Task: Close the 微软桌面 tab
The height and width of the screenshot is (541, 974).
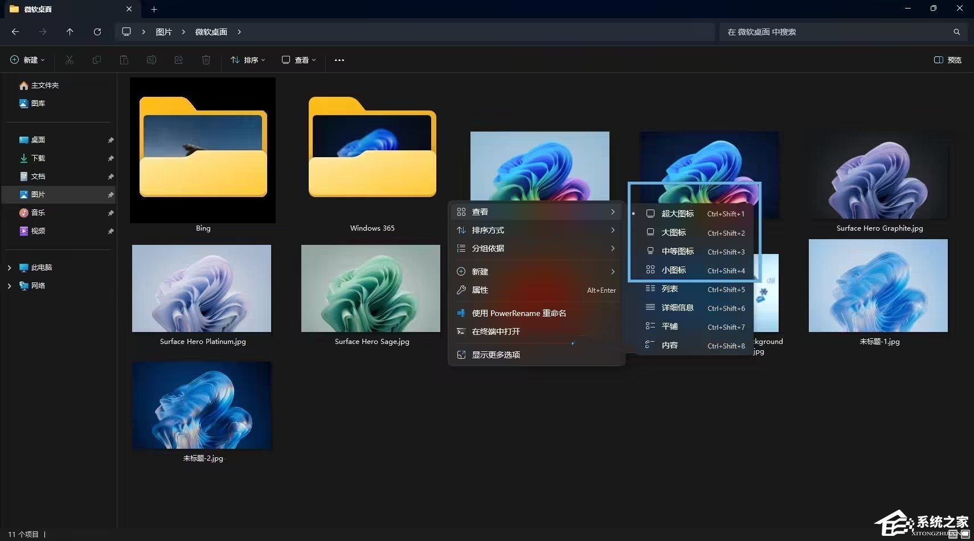Action: coord(129,9)
